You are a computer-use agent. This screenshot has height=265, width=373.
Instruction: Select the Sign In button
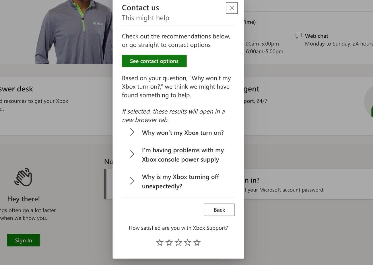click(x=24, y=240)
